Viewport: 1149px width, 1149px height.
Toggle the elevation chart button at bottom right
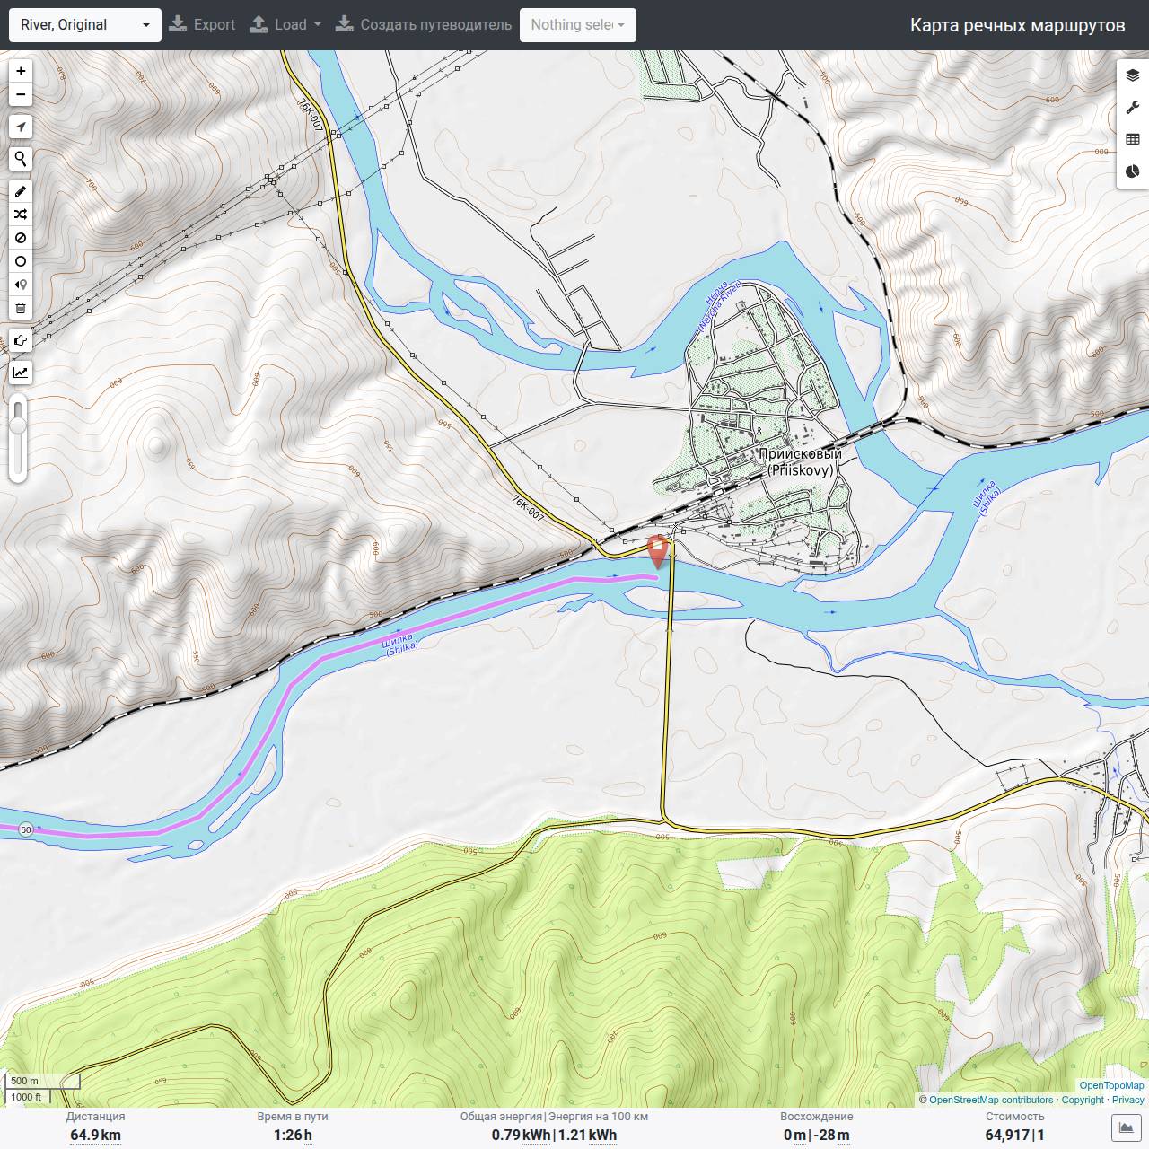(1126, 1127)
